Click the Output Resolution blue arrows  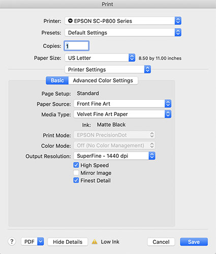tap(152, 156)
